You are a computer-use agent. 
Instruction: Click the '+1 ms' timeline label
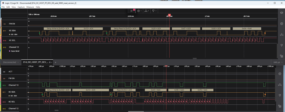coord(207,16)
